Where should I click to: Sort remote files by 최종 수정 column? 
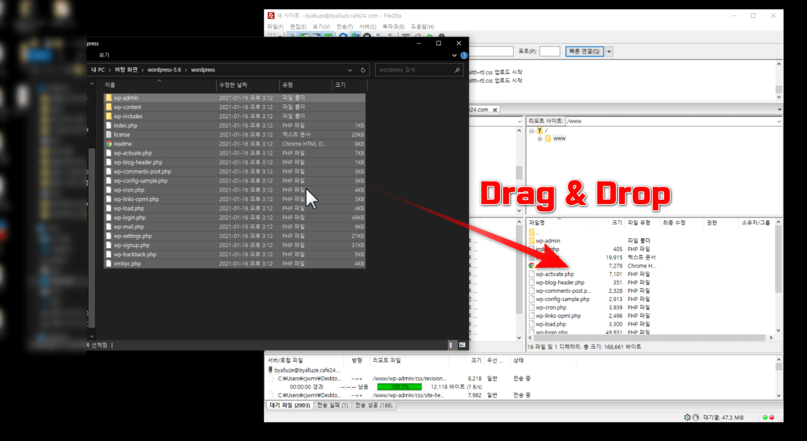[x=674, y=222]
